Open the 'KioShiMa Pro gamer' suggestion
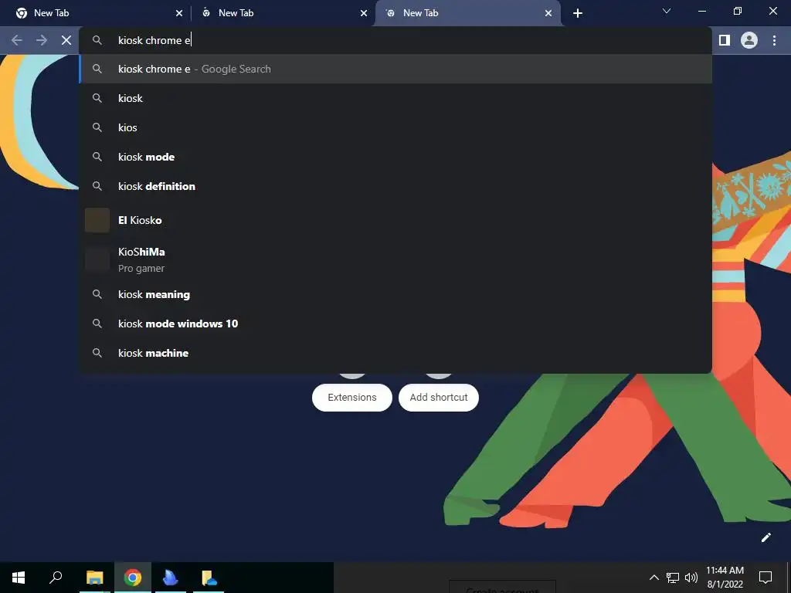This screenshot has height=593, width=791. click(x=395, y=259)
